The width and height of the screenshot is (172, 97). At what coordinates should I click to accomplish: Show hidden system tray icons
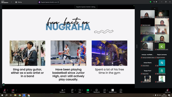click(153, 95)
